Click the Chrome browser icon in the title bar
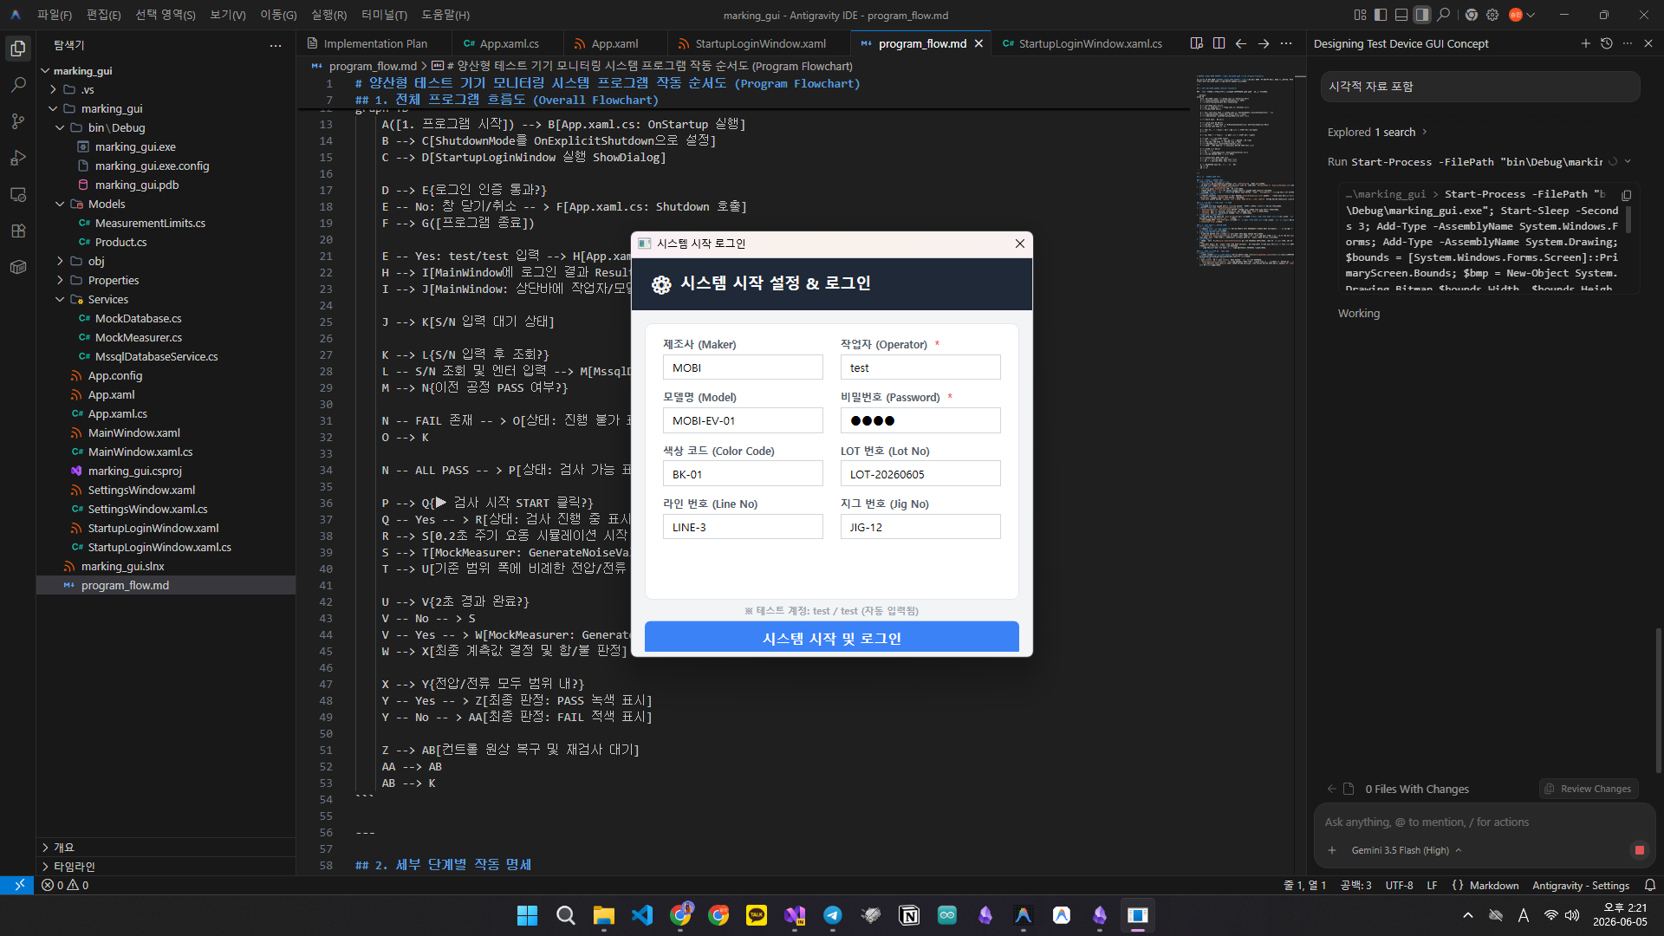 click(x=1472, y=15)
